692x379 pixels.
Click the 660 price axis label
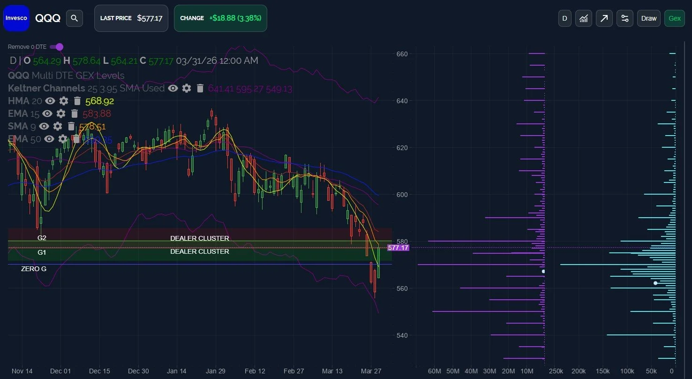click(x=402, y=54)
